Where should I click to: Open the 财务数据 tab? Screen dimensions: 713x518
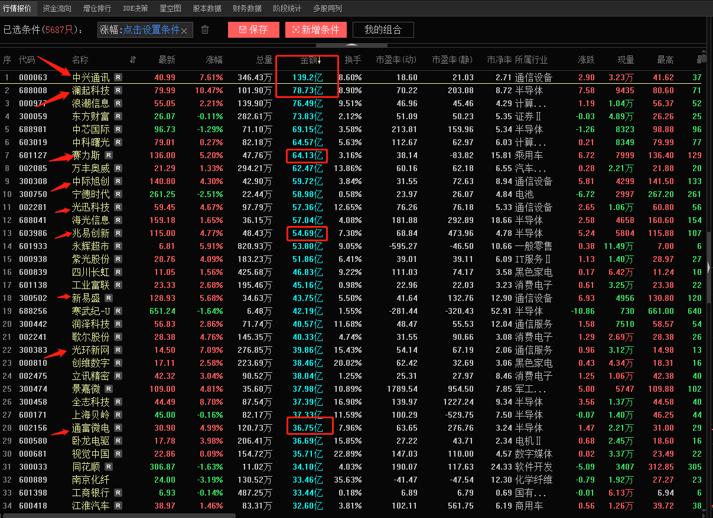tap(247, 8)
